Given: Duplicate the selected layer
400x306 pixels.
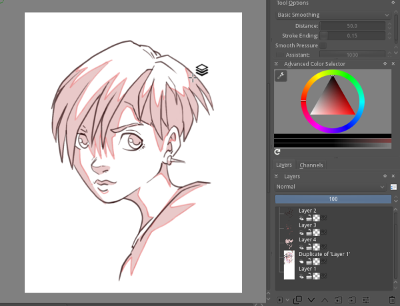Looking at the screenshot, I should [297, 299].
